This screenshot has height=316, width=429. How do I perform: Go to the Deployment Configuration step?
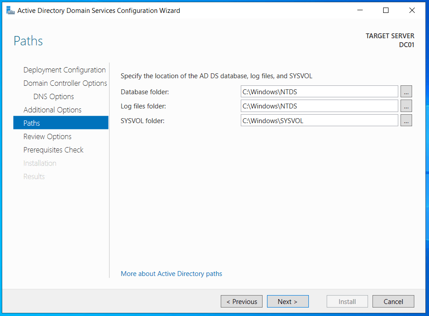(65, 70)
